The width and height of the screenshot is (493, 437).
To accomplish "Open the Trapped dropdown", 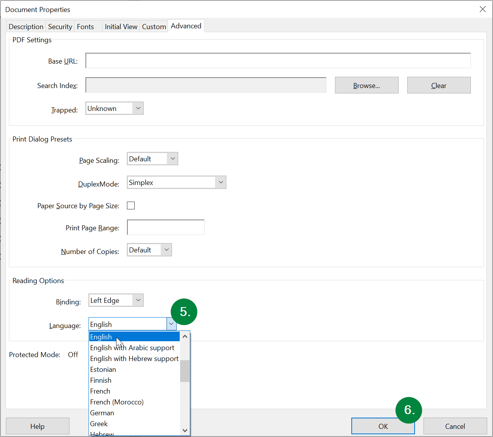I will 115,108.
